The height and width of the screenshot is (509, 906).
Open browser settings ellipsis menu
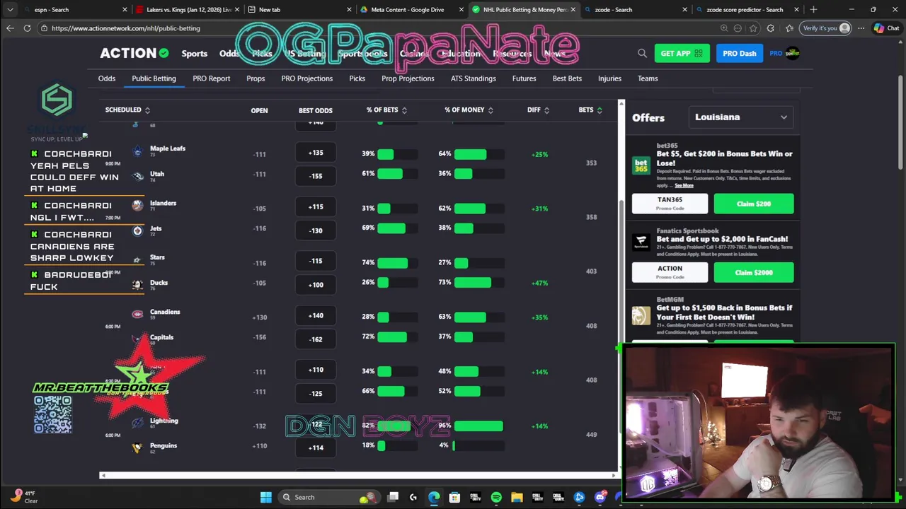point(861,28)
